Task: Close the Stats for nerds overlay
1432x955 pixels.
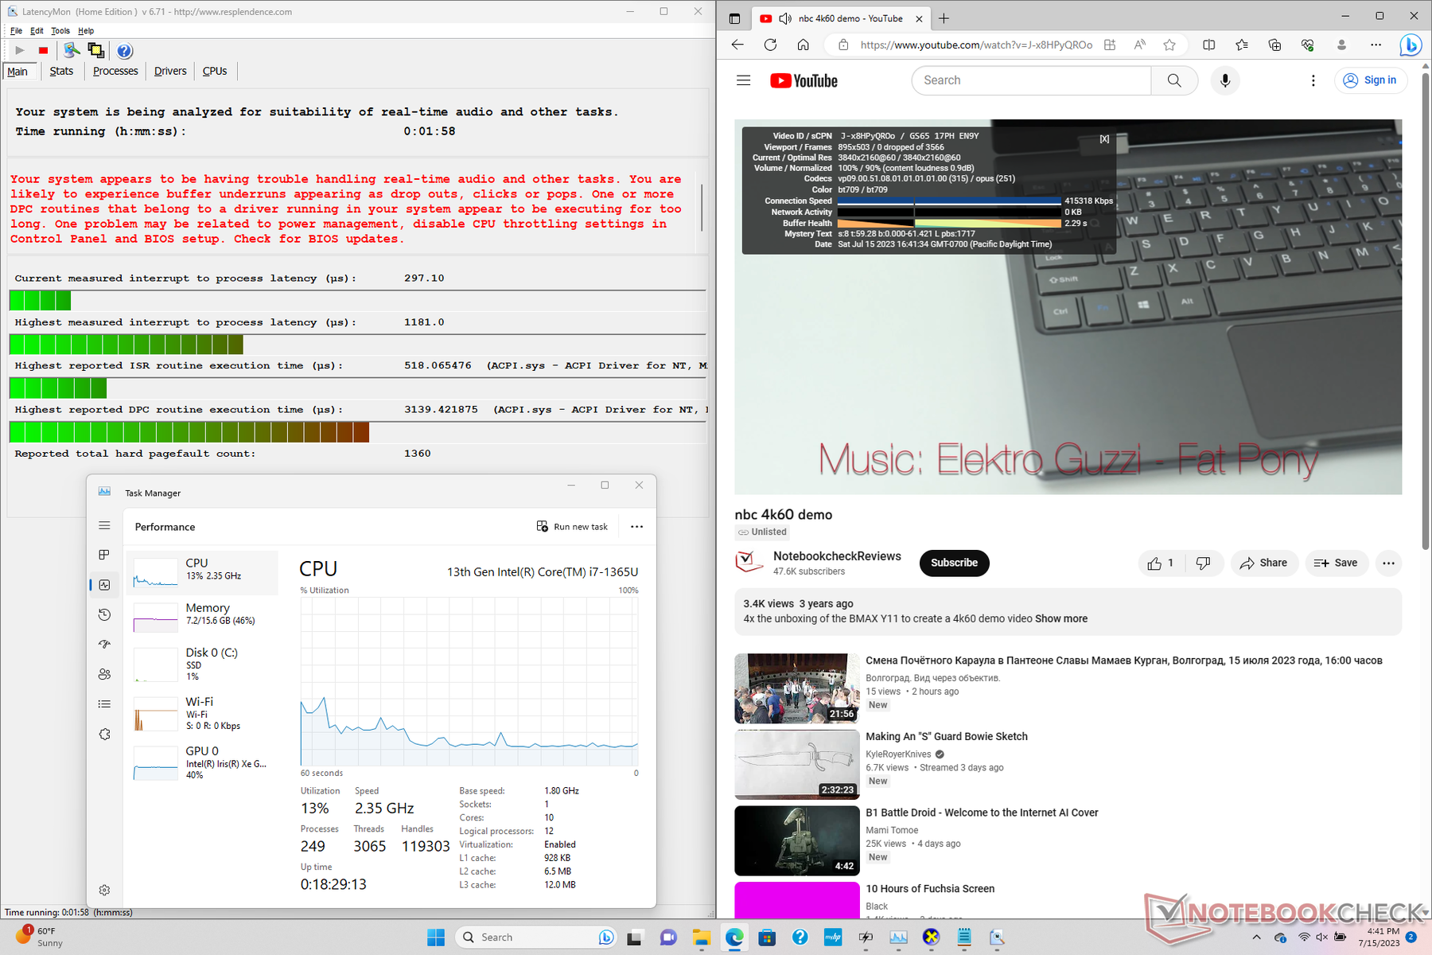Action: point(1104,138)
